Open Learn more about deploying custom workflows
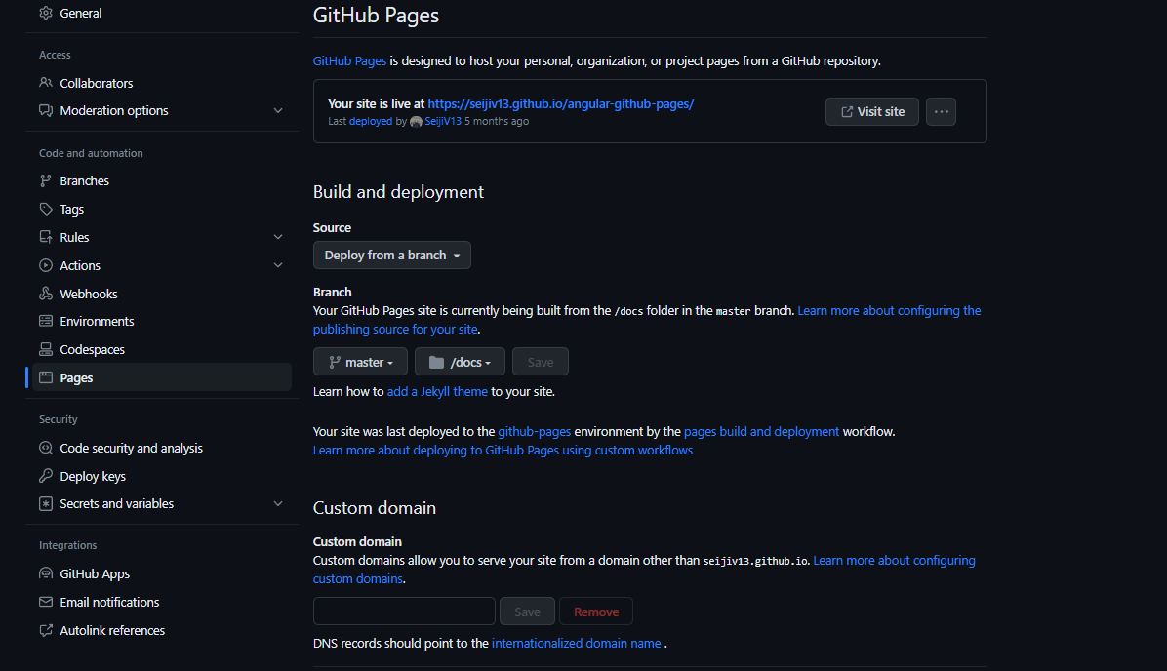Image resolution: width=1167 pixels, height=671 pixels. 503,450
